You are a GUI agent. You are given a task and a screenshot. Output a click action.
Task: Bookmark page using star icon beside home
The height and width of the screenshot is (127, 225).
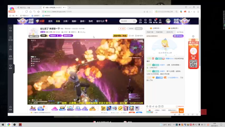39,12
